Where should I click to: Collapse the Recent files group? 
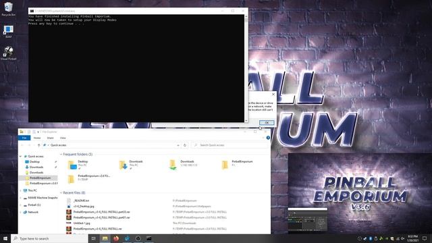pyautogui.click(x=61, y=193)
